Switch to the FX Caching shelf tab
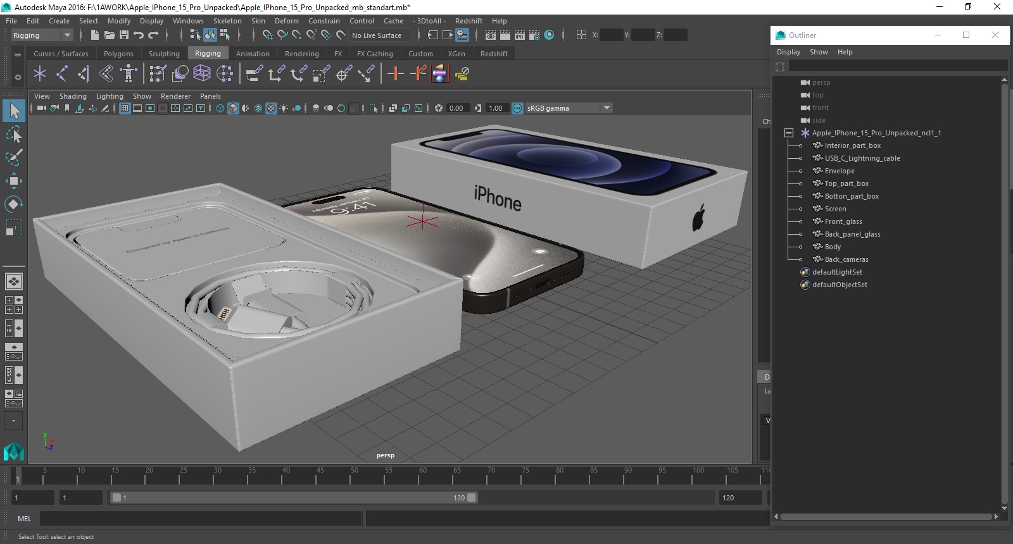Image resolution: width=1013 pixels, height=544 pixels. click(375, 54)
